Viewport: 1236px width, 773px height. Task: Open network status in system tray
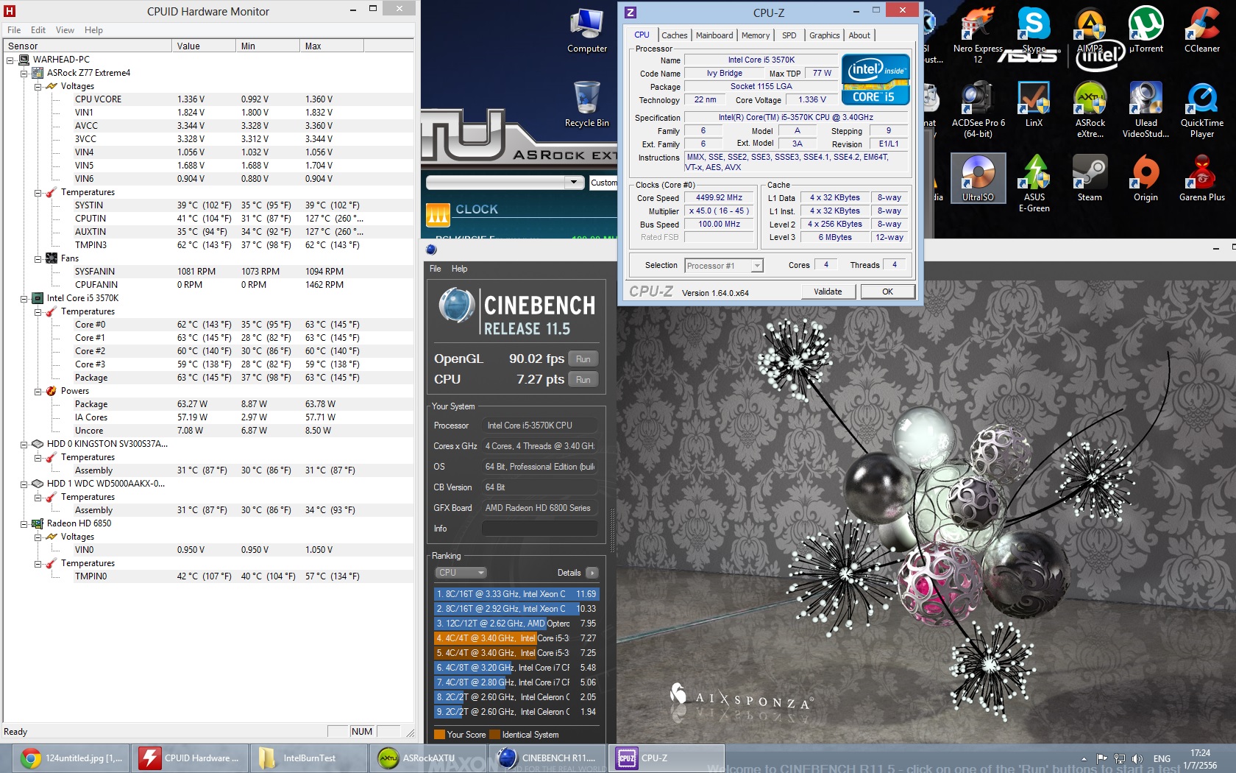1120,758
